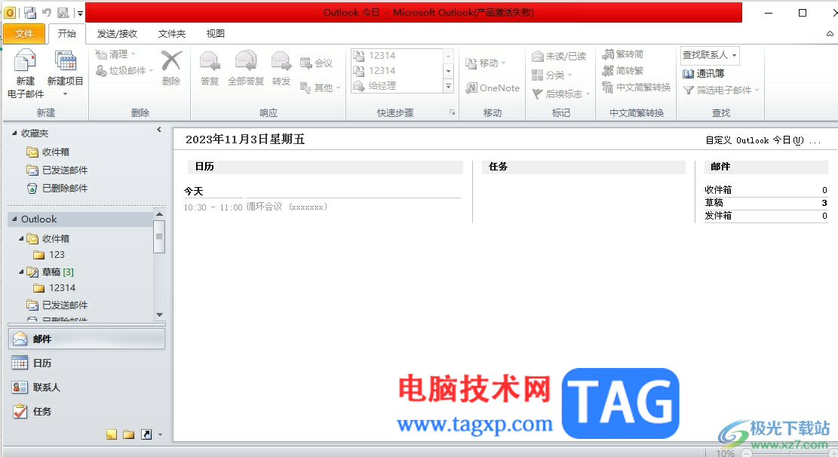Click Simplified to Traditional conversion (简转繁)
Viewport: 838px width, 457px height.
pyautogui.click(x=622, y=71)
